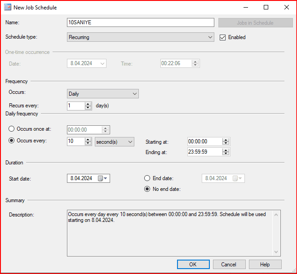The image size is (297, 274).
Task: Select the Occurs once at option
Action: [12, 129]
